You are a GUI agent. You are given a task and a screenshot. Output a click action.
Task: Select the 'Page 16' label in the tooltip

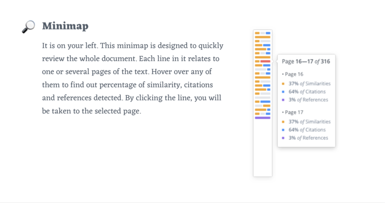(294, 74)
